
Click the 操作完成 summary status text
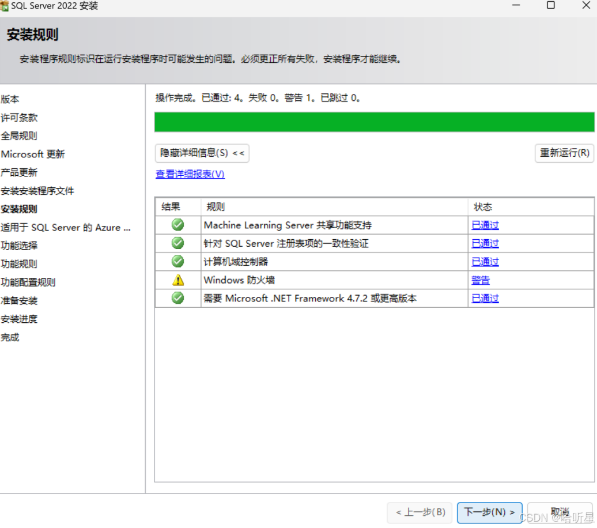(x=258, y=98)
